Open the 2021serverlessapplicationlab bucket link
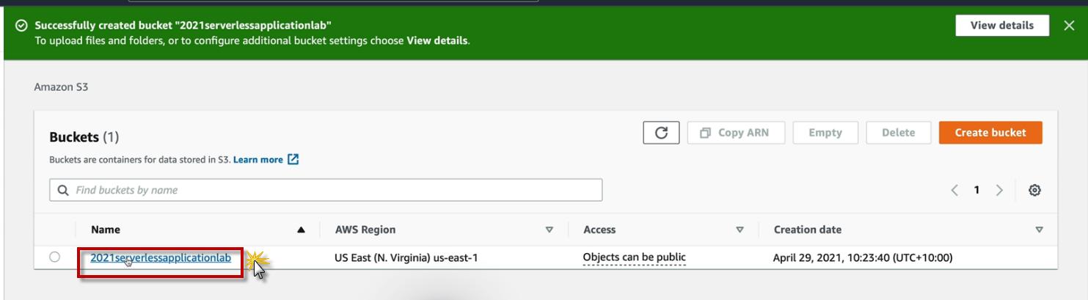Screen dimensions: 1088x300 161,257
